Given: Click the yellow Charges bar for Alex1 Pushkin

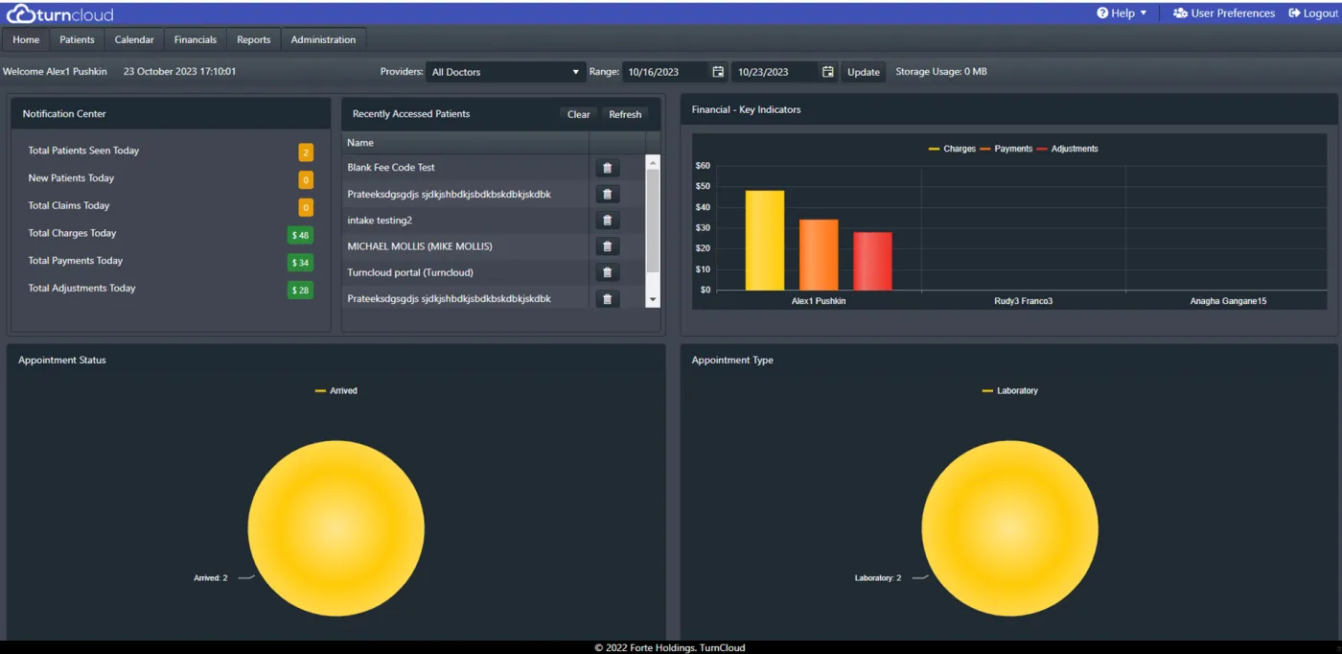Looking at the screenshot, I should (x=765, y=241).
